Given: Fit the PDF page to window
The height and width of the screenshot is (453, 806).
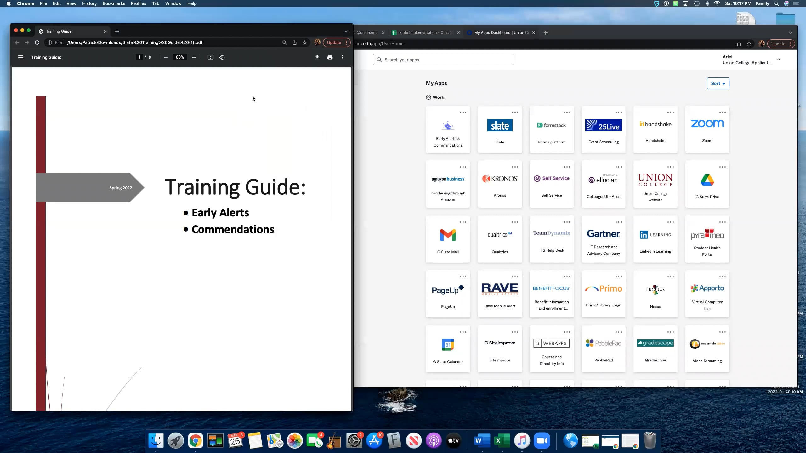Looking at the screenshot, I should [x=210, y=57].
